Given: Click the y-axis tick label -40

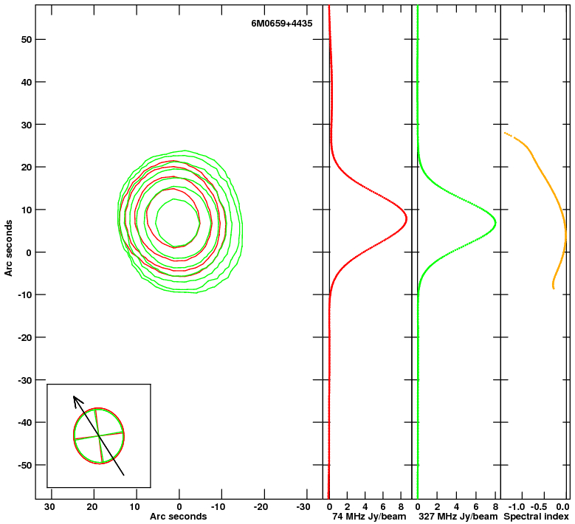Looking at the screenshot, I should tap(24, 422).
